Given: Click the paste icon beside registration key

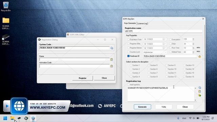Looking at the screenshot, I should 200,91.
